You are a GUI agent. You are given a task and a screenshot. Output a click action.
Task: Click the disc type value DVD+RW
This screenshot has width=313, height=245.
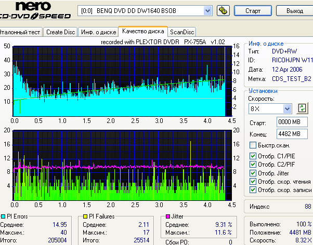tap(284, 51)
